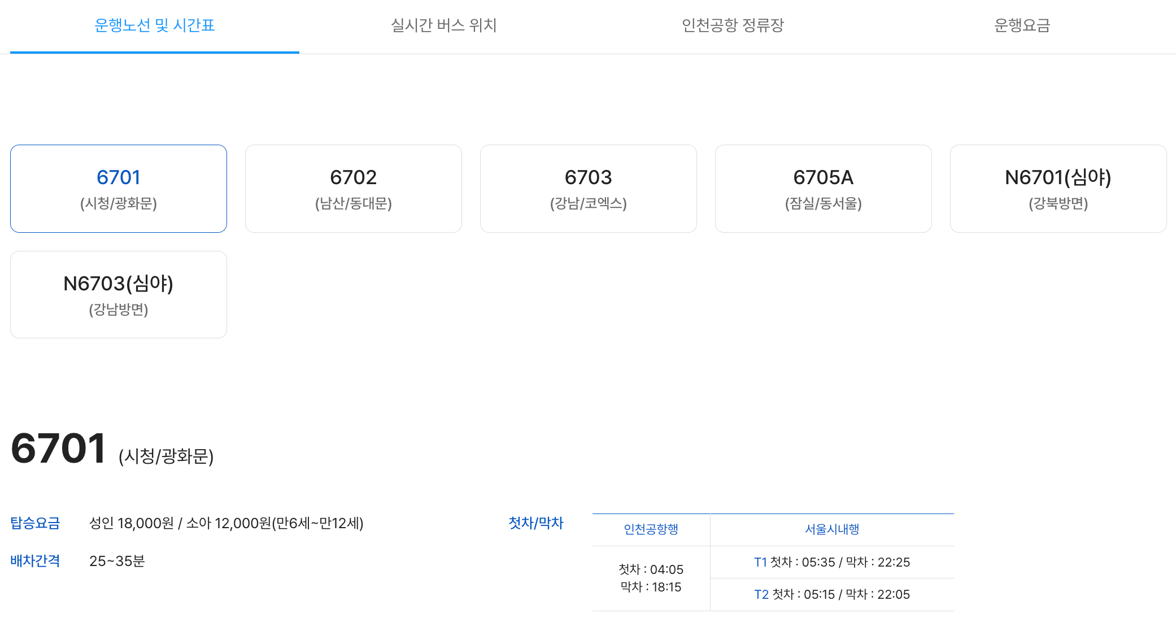Click the 6701 route heading

(58, 449)
